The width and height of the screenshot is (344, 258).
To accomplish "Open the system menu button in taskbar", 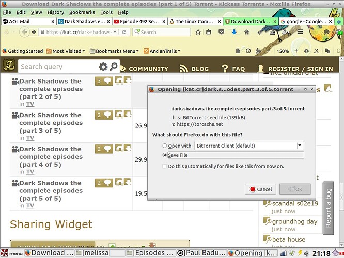I will tap(12, 253).
